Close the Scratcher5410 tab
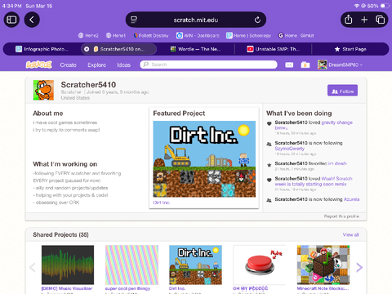The image size is (392, 294). (87, 49)
